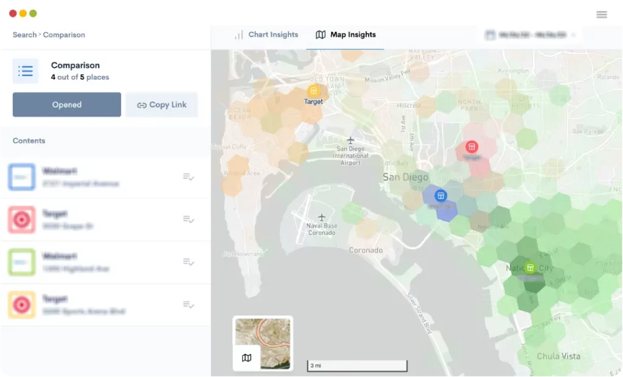Go to Search in the breadcrumb
Image resolution: width=623 pixels, height=377 pixels.
[x=24, y=35]
